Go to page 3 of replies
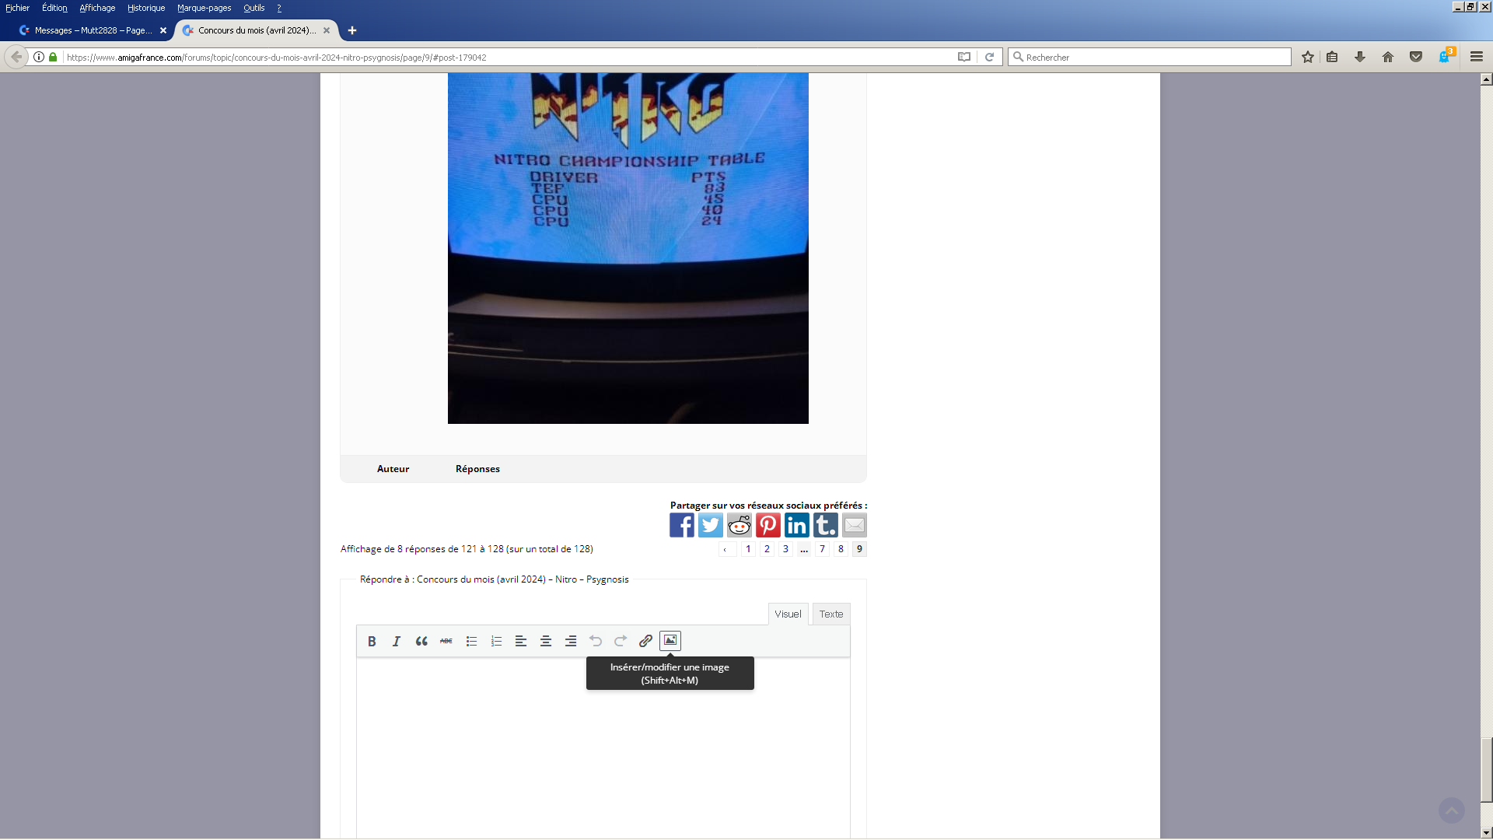 tap(785, 549)
